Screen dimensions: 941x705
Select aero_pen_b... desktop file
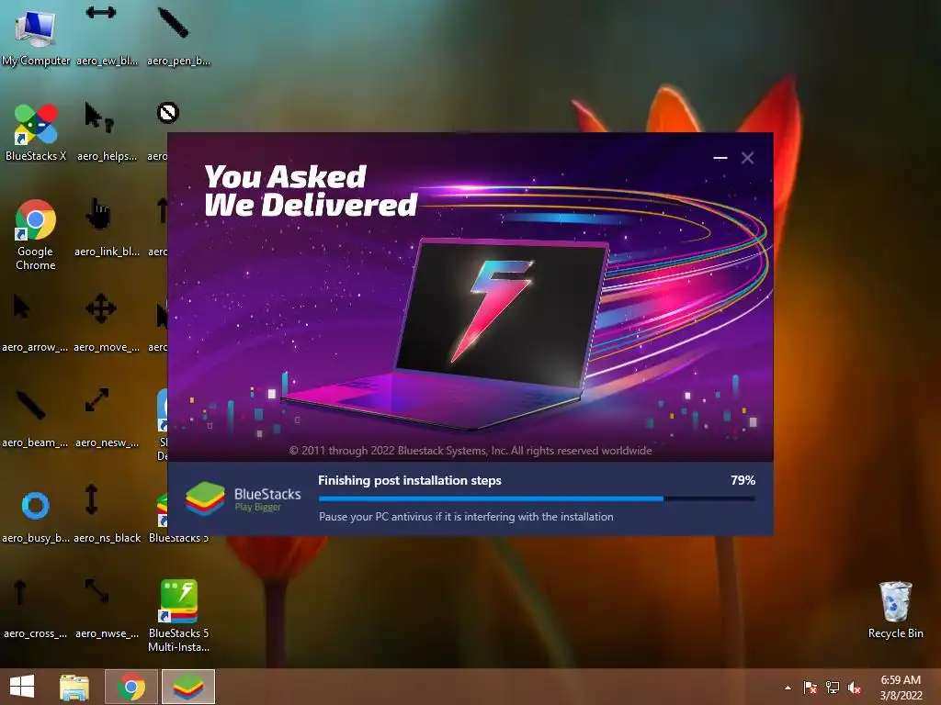178,36
